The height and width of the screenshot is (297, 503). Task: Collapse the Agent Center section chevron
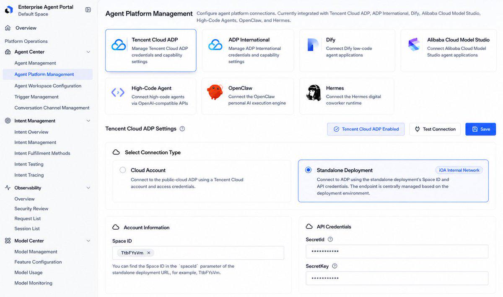click(x=88, y=52)
